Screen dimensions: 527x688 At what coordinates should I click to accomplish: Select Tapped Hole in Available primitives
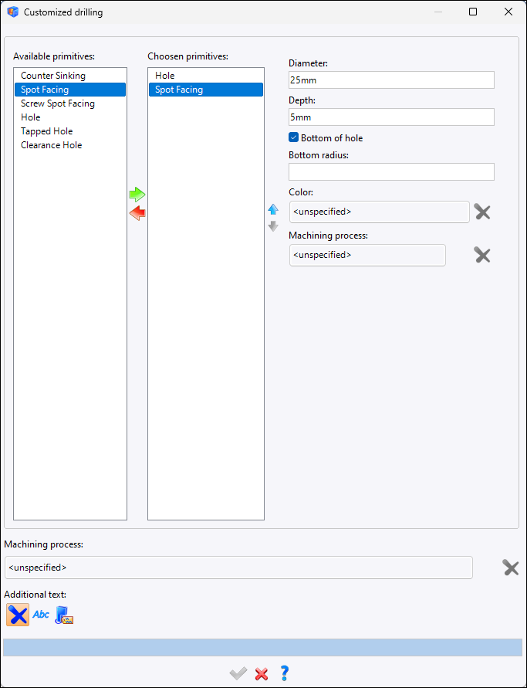[x=47, y=131]
